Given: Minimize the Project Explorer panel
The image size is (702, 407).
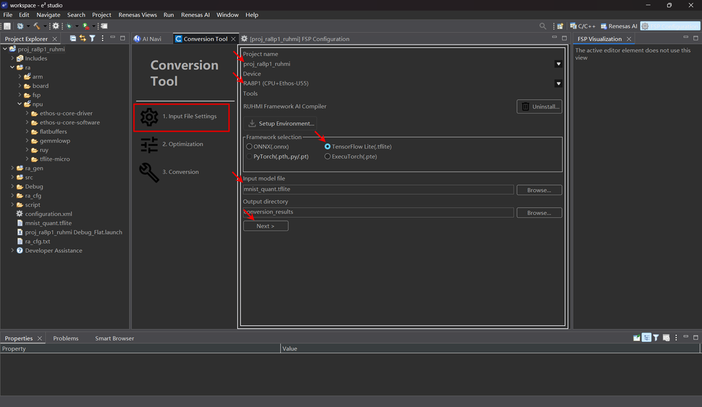Looking at the screenshot, I should coord(113,38).
